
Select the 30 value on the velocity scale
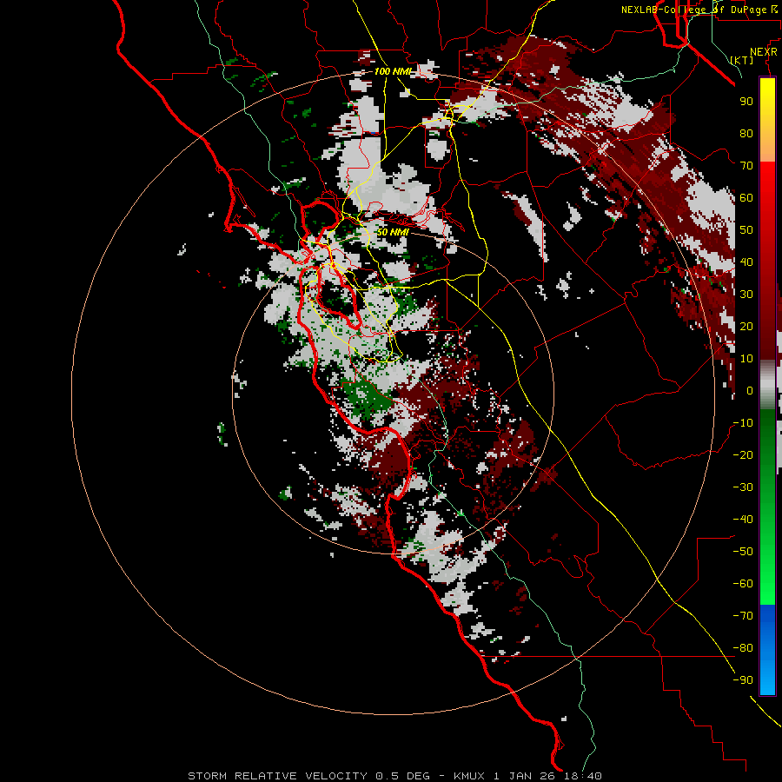coord(746,295)
